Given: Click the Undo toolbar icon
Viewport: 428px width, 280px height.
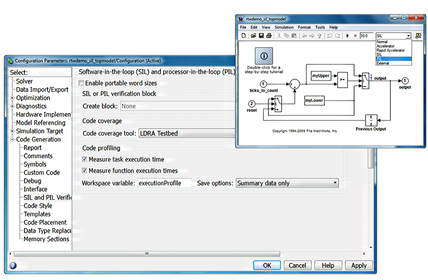Looking at the screenshot, I should (x=330, y=35).
